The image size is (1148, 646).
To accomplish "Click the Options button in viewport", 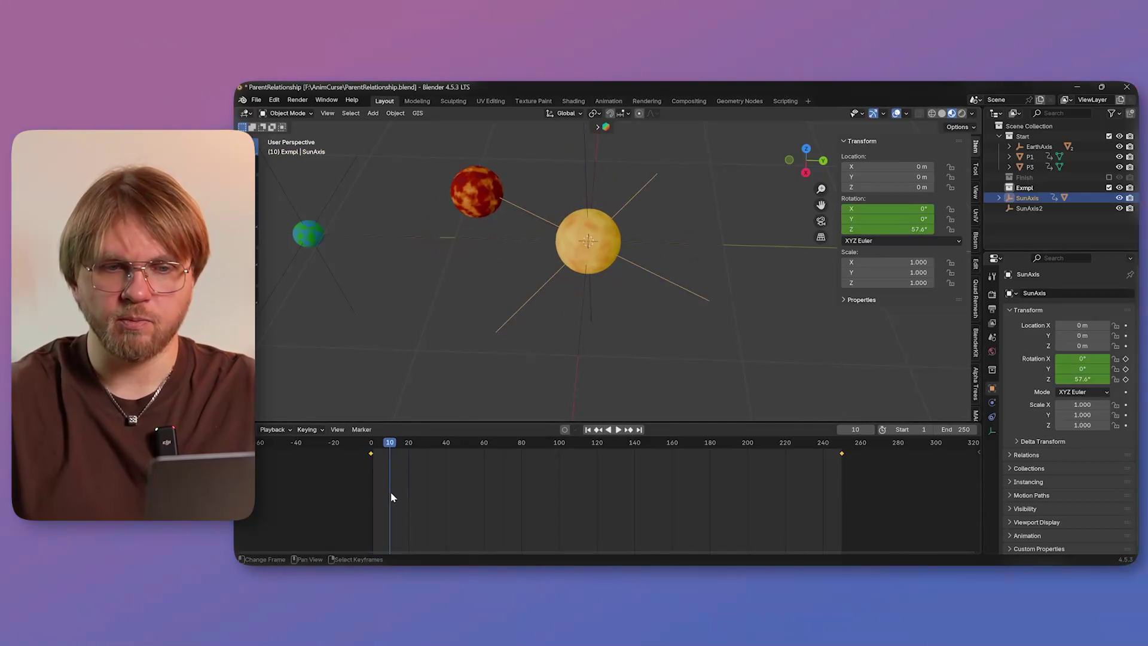I will tap(960, 127).
